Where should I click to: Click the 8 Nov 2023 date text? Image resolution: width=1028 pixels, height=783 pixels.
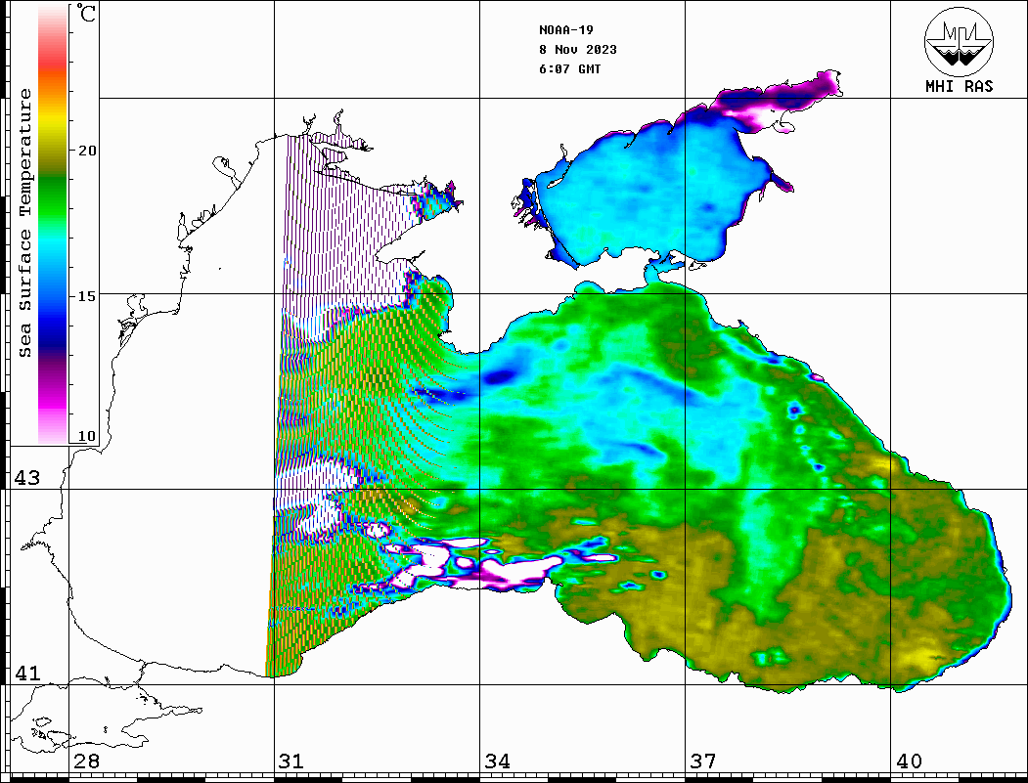point(578,50)
